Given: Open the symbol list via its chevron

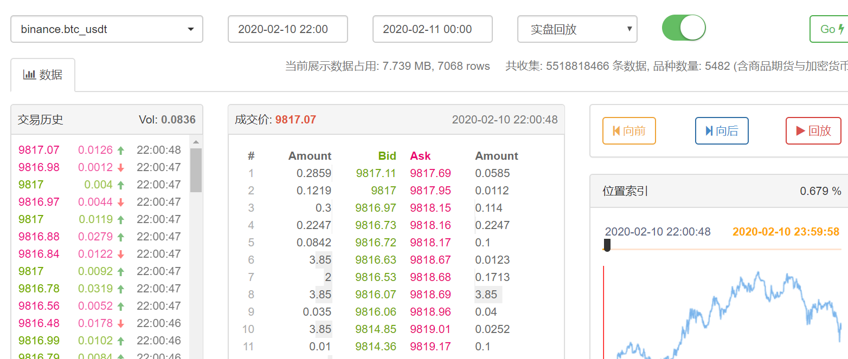Looking at the screenshot, I should pos(190,29).
